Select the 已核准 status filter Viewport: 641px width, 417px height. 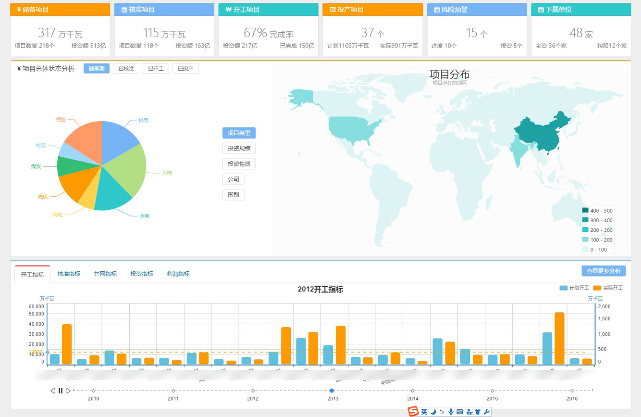tap(126, 68)
